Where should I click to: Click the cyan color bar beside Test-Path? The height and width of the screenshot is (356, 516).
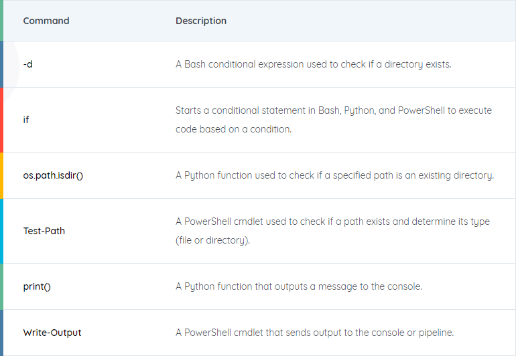point(1,231)
